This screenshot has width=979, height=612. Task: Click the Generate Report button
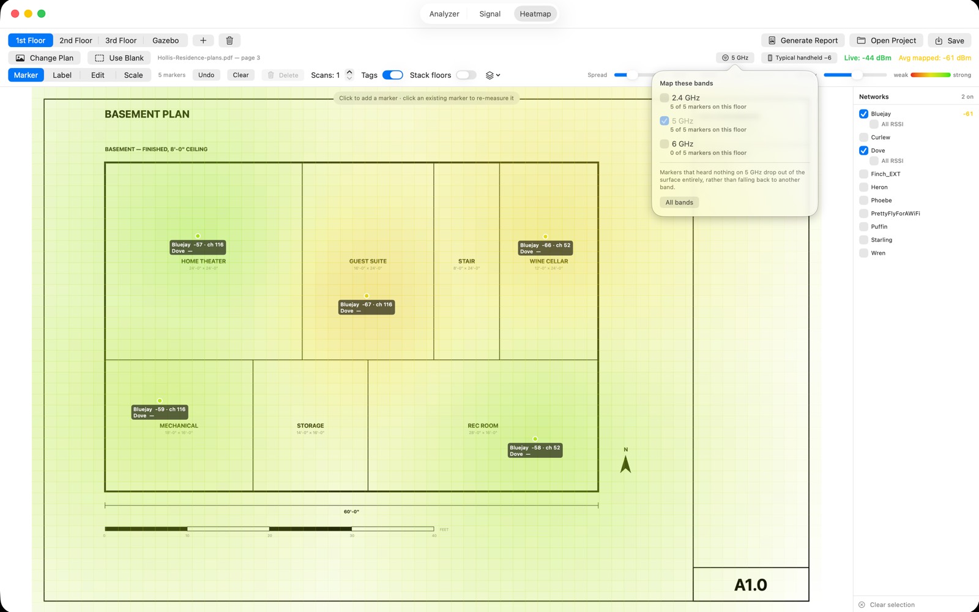click(803, 40)
